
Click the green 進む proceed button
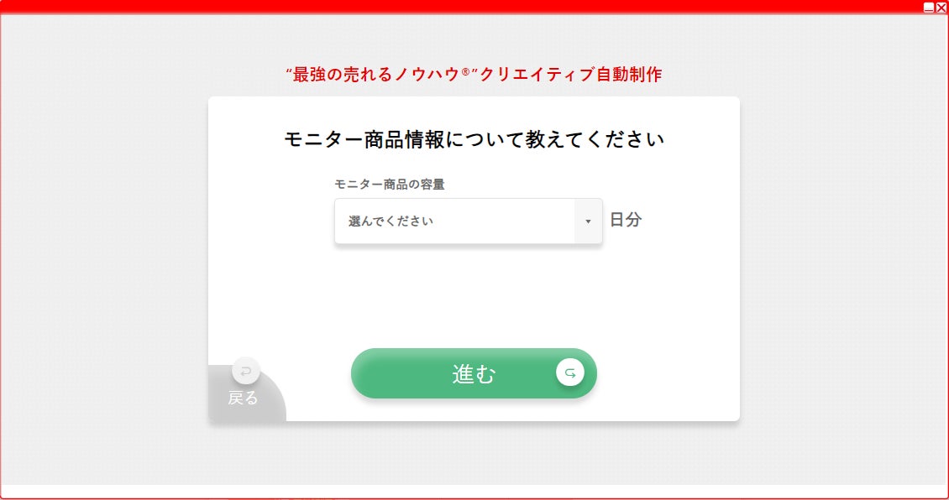[474, 373]
